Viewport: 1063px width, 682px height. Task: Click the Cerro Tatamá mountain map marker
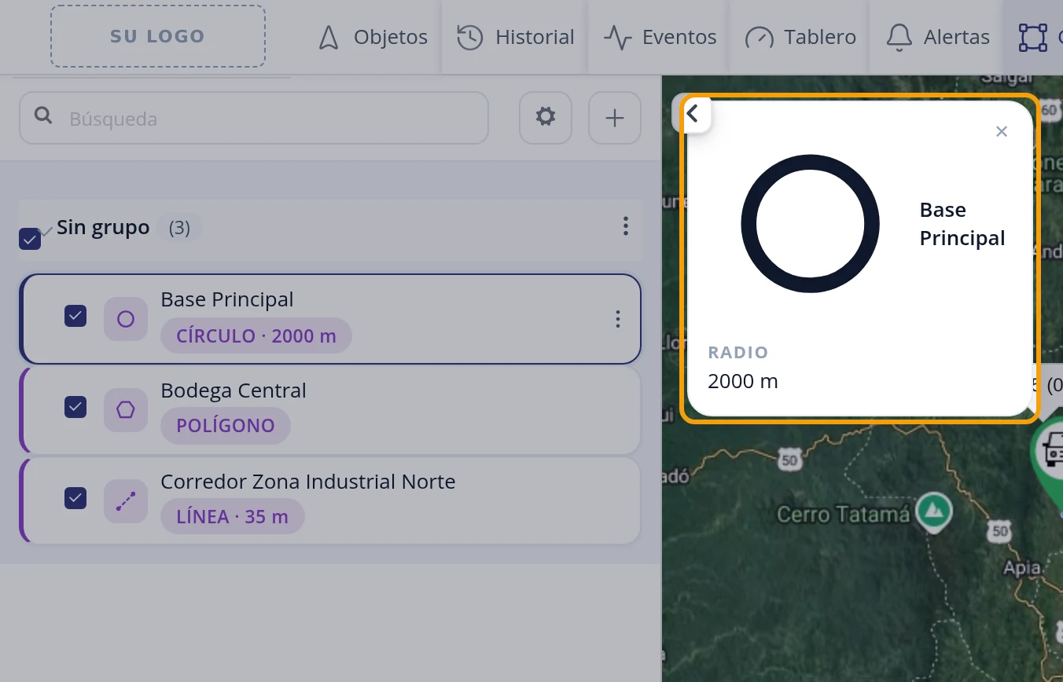click(934, 511)
